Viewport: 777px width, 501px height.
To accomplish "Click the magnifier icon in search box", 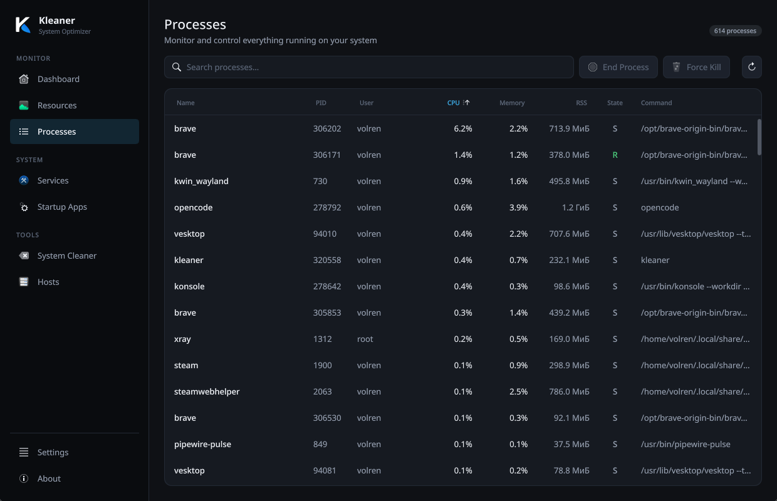I will [x=177, y=67].
